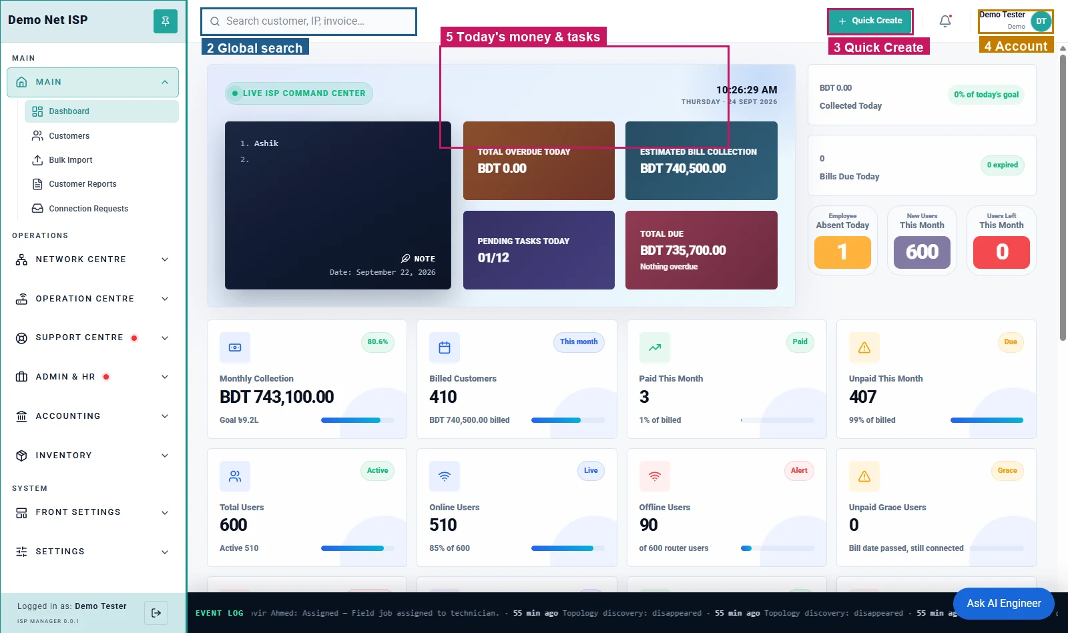This screenshot has width=1068, height=633.
Task: Click the 0 expired badge
Action: click(1002, 165)
